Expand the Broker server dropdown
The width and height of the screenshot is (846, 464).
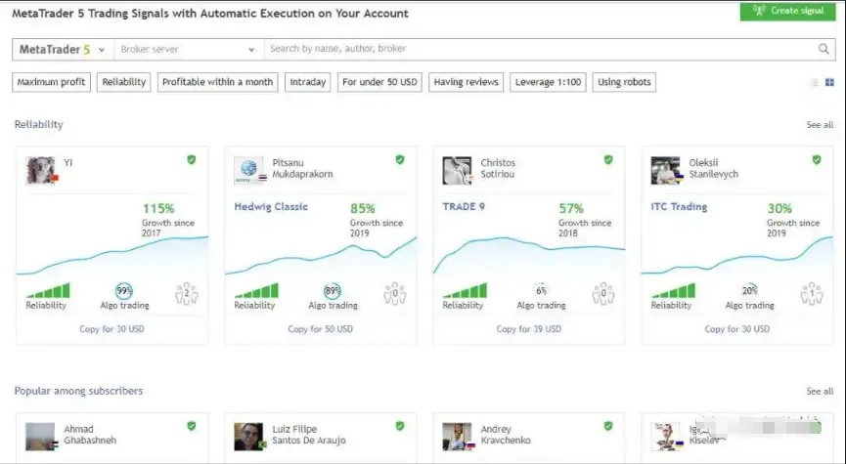(x=187, y=49)
